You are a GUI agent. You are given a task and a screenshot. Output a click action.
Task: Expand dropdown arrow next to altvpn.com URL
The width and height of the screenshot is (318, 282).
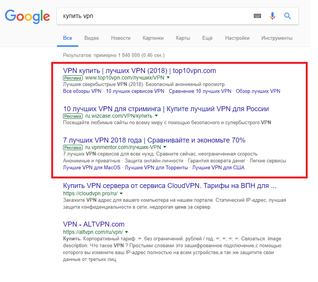point(127,232)
